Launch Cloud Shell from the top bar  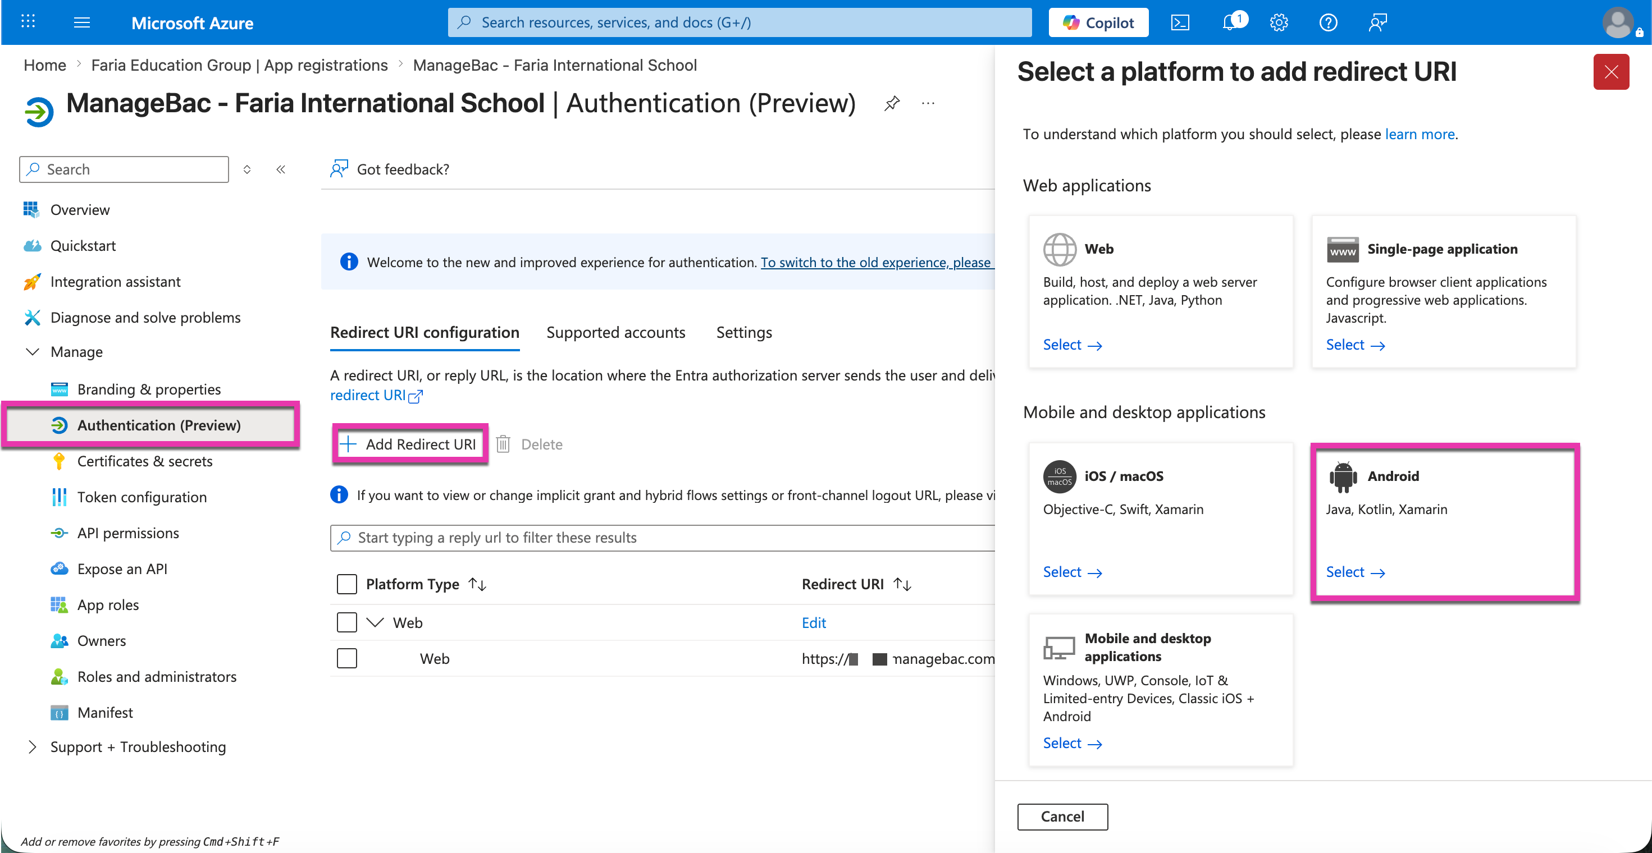(x=1180, y=23)
